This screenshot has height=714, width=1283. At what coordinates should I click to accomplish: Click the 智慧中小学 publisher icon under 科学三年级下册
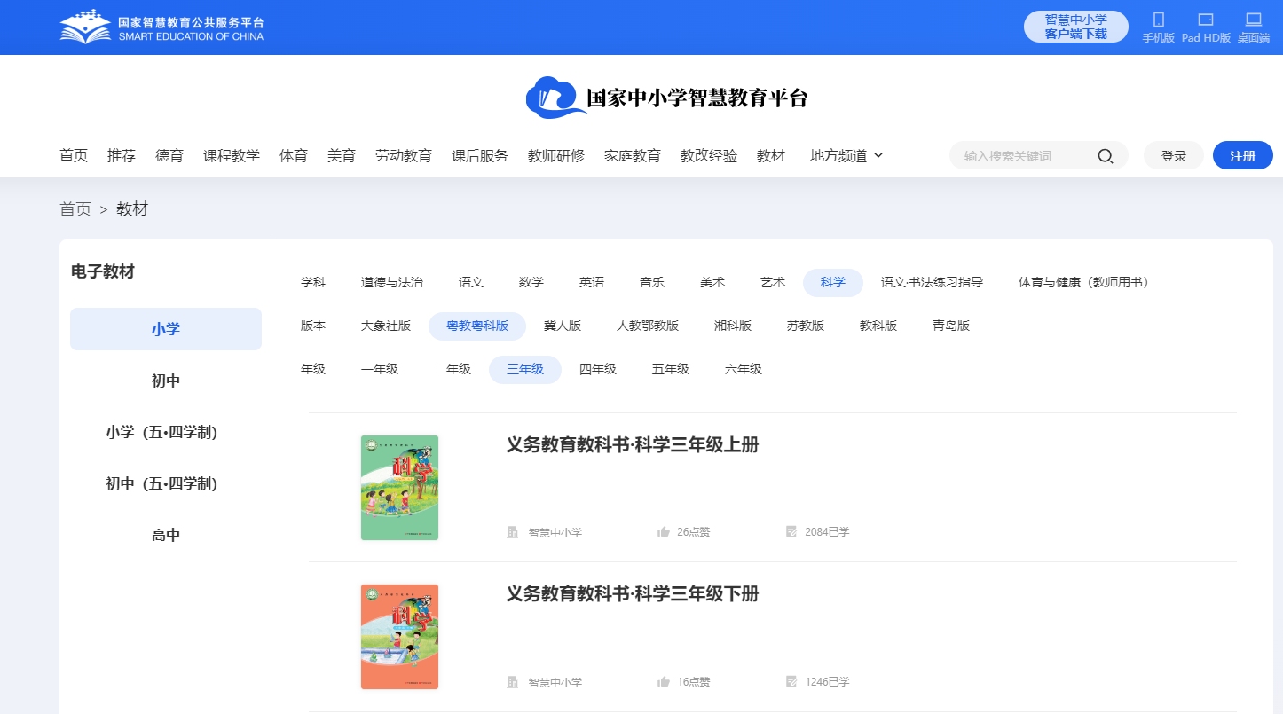[x=512, y=682]
